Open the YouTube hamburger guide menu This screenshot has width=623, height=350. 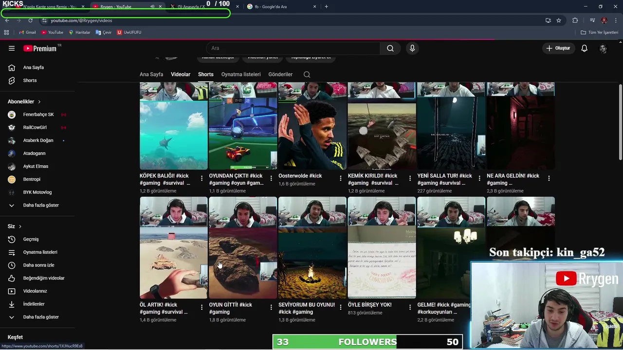[12, 48]
